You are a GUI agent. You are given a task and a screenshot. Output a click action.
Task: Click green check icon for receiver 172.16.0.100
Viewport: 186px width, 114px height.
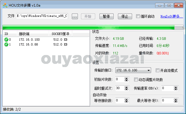click(x=6, y=40)
